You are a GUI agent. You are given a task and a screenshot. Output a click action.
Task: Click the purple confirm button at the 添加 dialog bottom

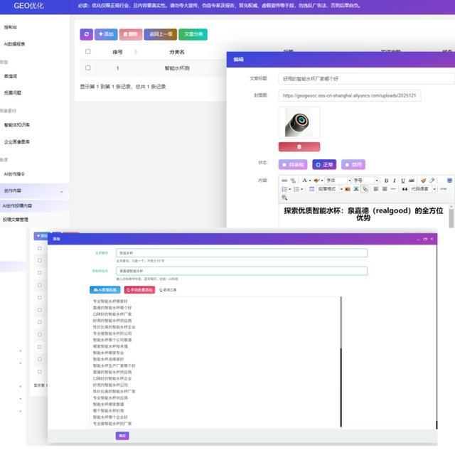tap(122, 436)
